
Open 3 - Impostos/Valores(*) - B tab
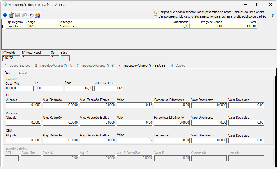coord(95,66)
